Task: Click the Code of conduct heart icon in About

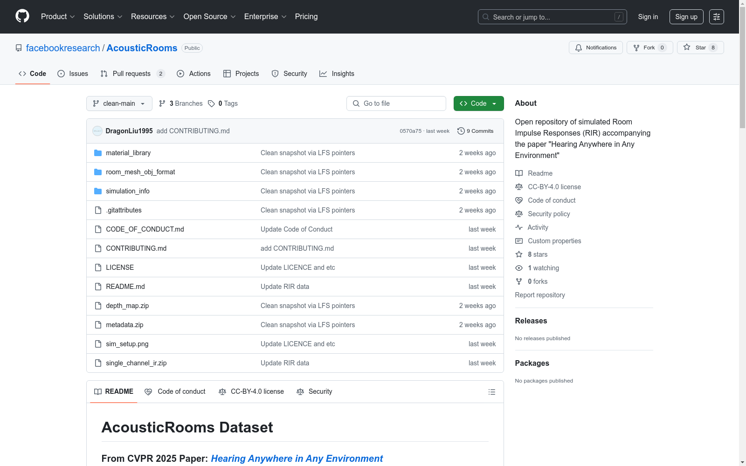Action: coord(519,200)
